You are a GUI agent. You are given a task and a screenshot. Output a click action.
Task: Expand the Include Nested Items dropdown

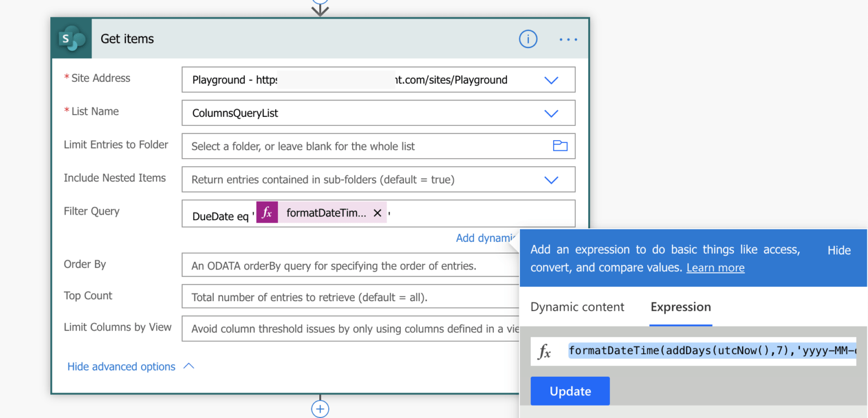[x=551, y=180]
